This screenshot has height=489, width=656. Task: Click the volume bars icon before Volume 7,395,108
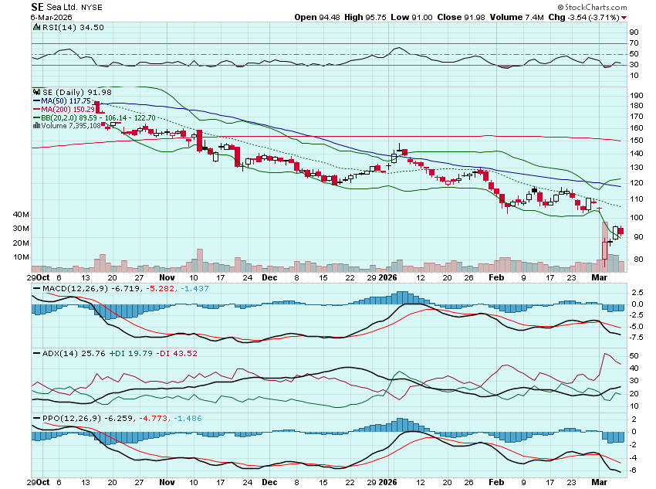[x=37, y=126]
